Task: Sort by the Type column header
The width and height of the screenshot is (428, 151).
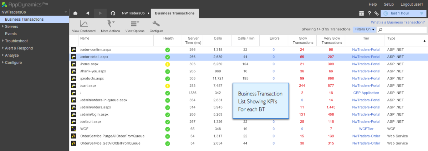Action: (406, 41)
